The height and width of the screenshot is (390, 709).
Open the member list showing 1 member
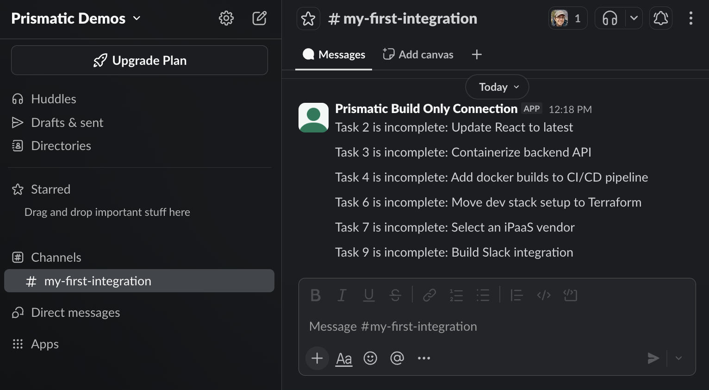tap(568, 19)
